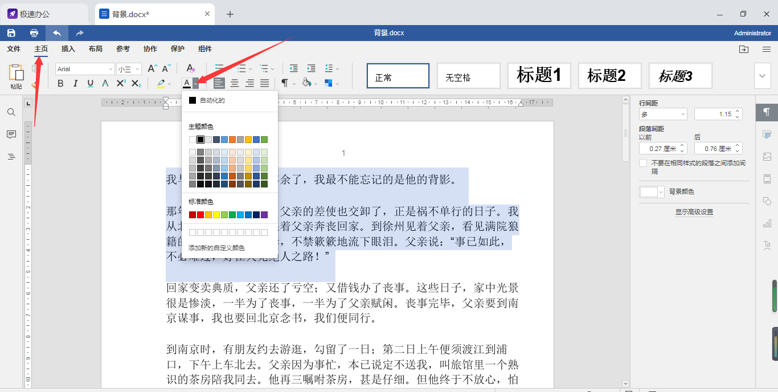Click the Paste clipboard icon
This screenshot has width=778, height=392.
(x=16, y=72)
